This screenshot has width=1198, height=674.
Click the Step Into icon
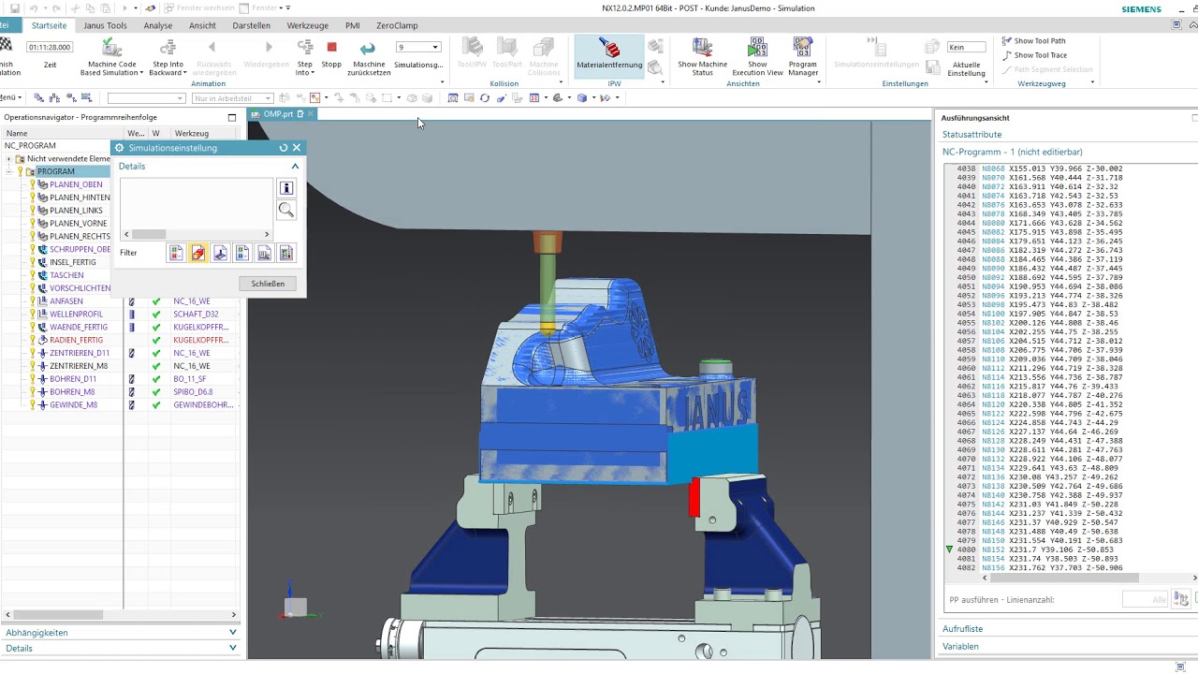coord(305,48)
